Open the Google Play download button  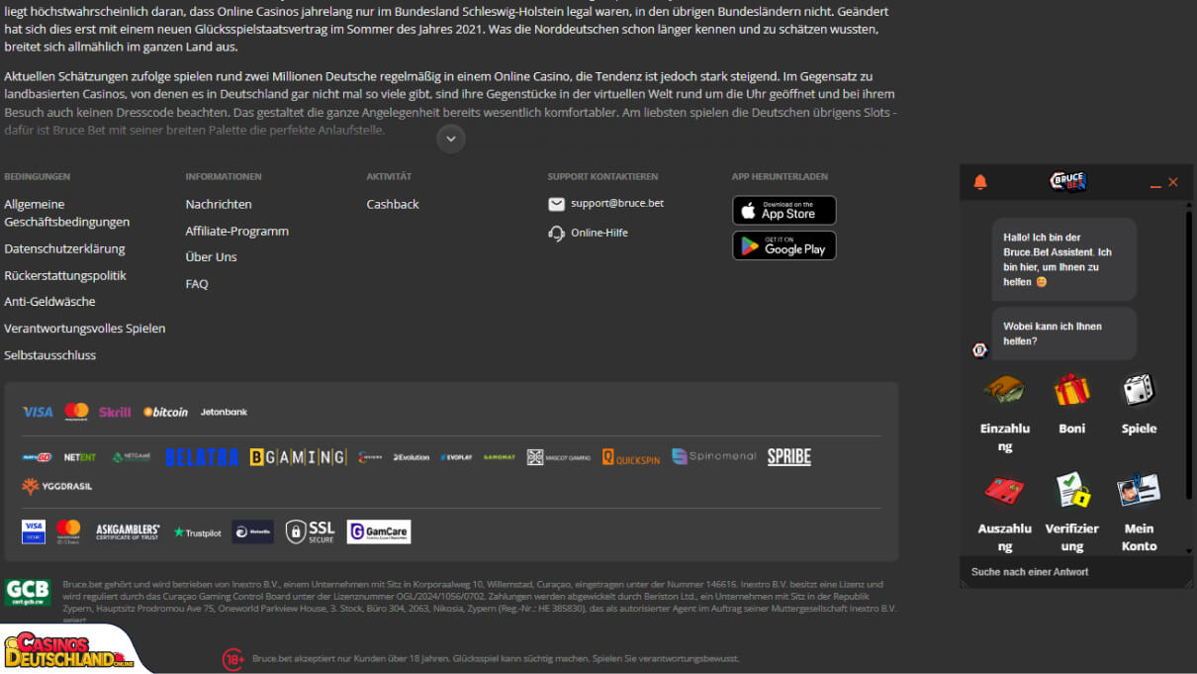(783, 245)
